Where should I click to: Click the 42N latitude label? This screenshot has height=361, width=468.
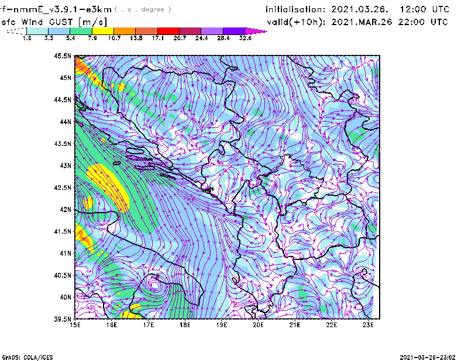tap(66, 210)
